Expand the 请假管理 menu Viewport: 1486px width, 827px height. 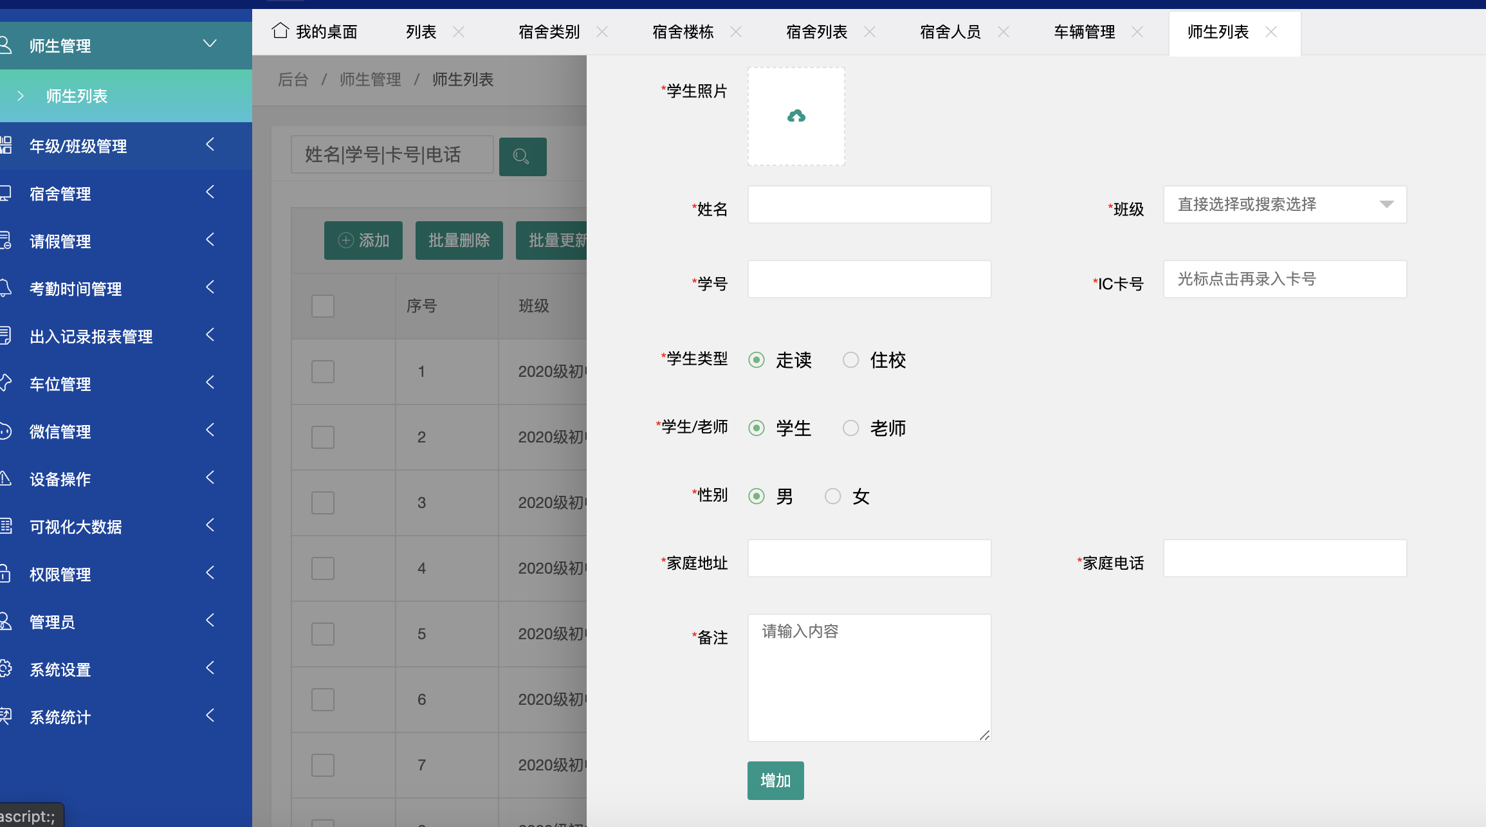pyautogui.click(x=210, y=240)
